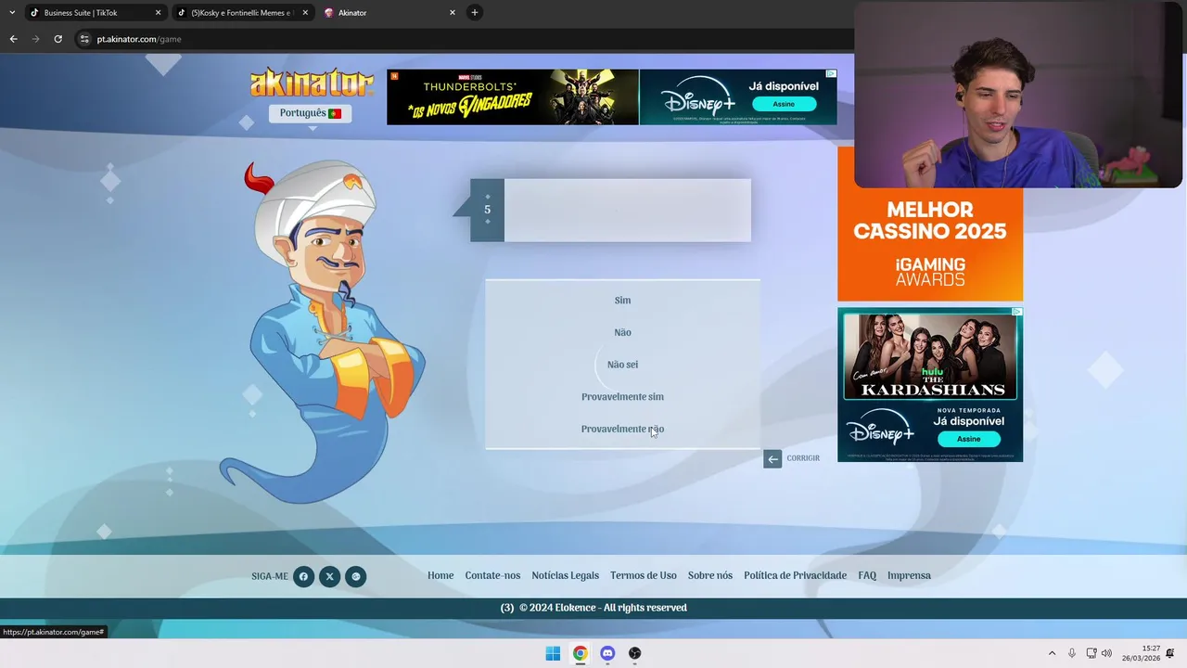Select Provavelmente não answer
1187x668 pixels.
(622, 429)
